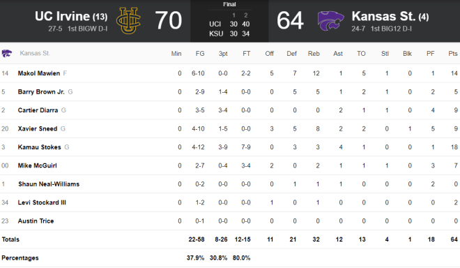
Task: View Kamau Stokes player details
Action: click(x=39, y=147)
